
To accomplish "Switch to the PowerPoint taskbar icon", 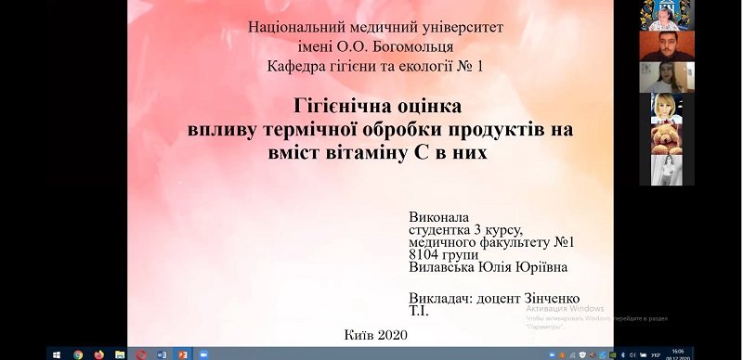I will point(182,354).
